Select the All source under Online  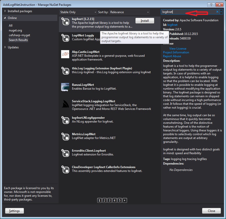[x=11, y=25]
